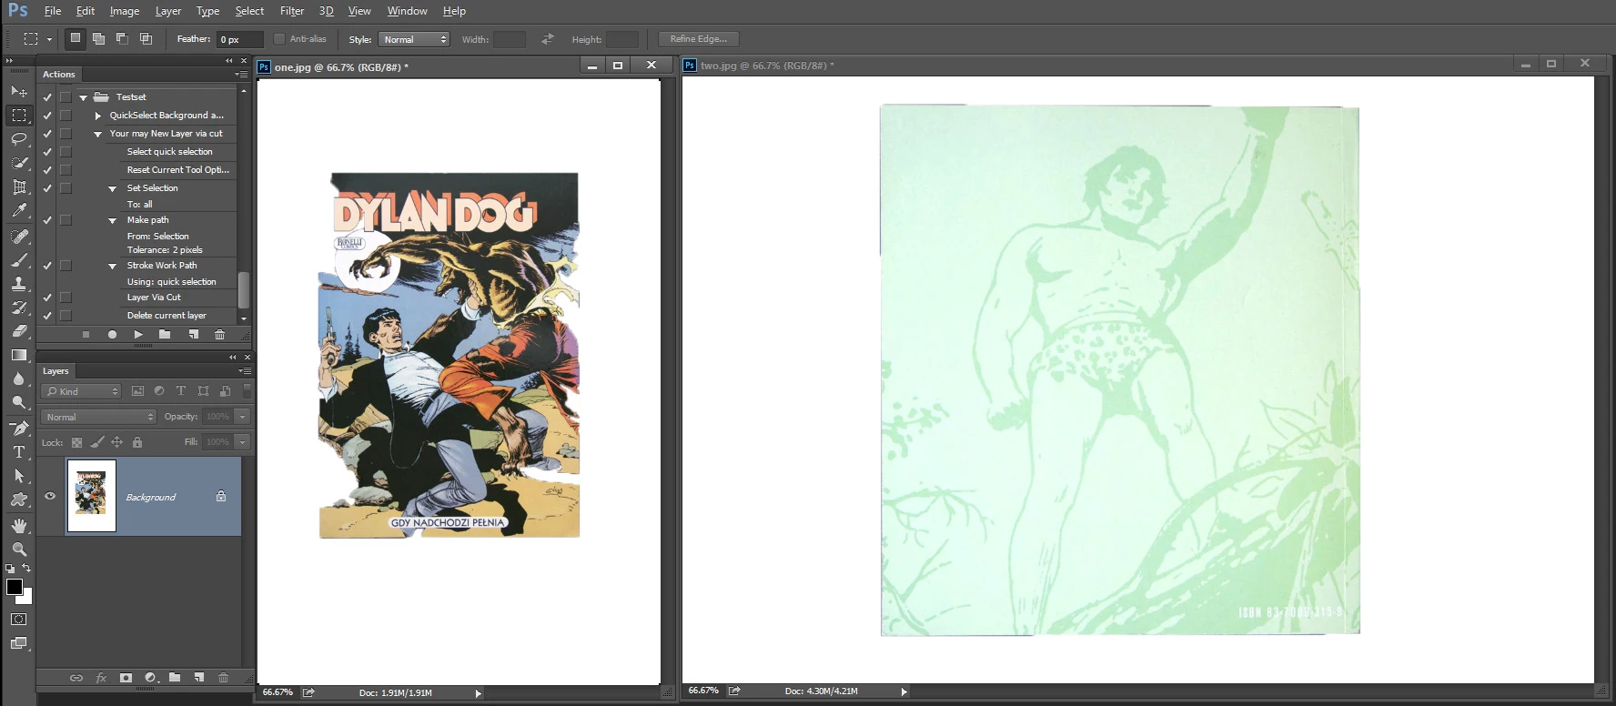Image resolution: width=1616 pixels, height=706 pixels.
Task: Switch to the Actions panel tab
Action: [59, 75]
